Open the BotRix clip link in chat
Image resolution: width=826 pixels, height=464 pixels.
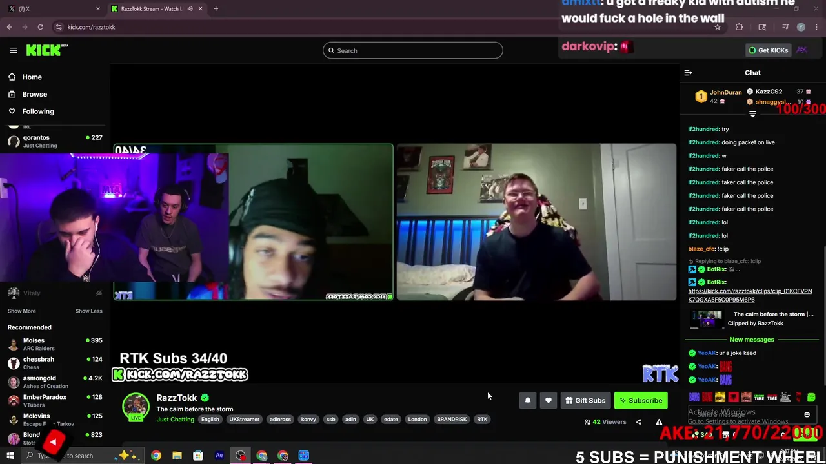(x=750, y=295)
